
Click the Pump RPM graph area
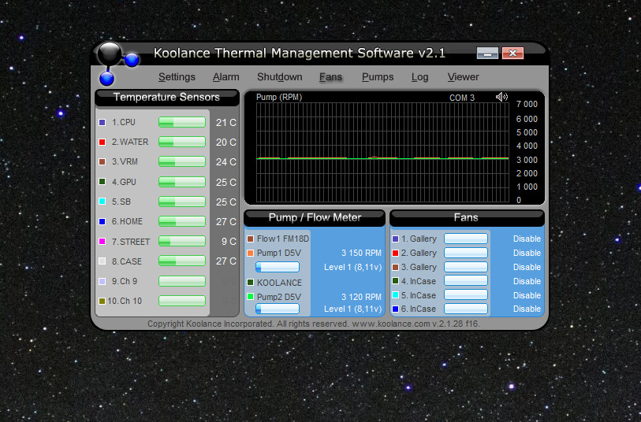pyautogui.click(x=382, y=152)
